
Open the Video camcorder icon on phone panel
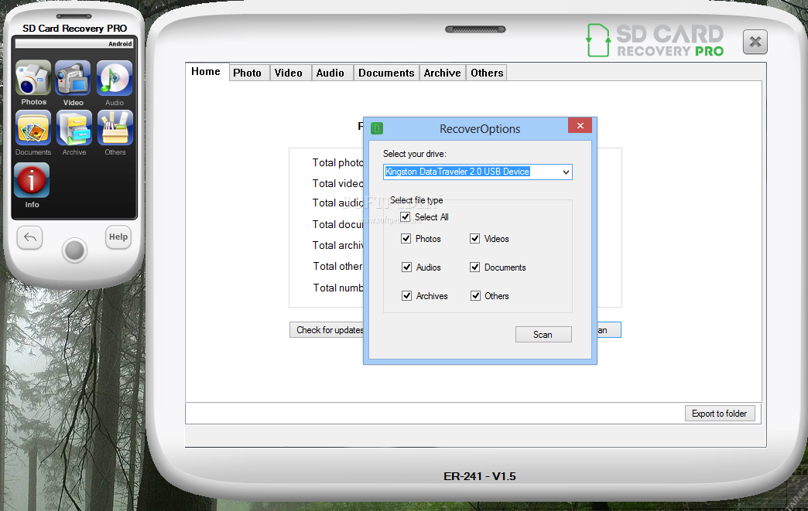74,78
